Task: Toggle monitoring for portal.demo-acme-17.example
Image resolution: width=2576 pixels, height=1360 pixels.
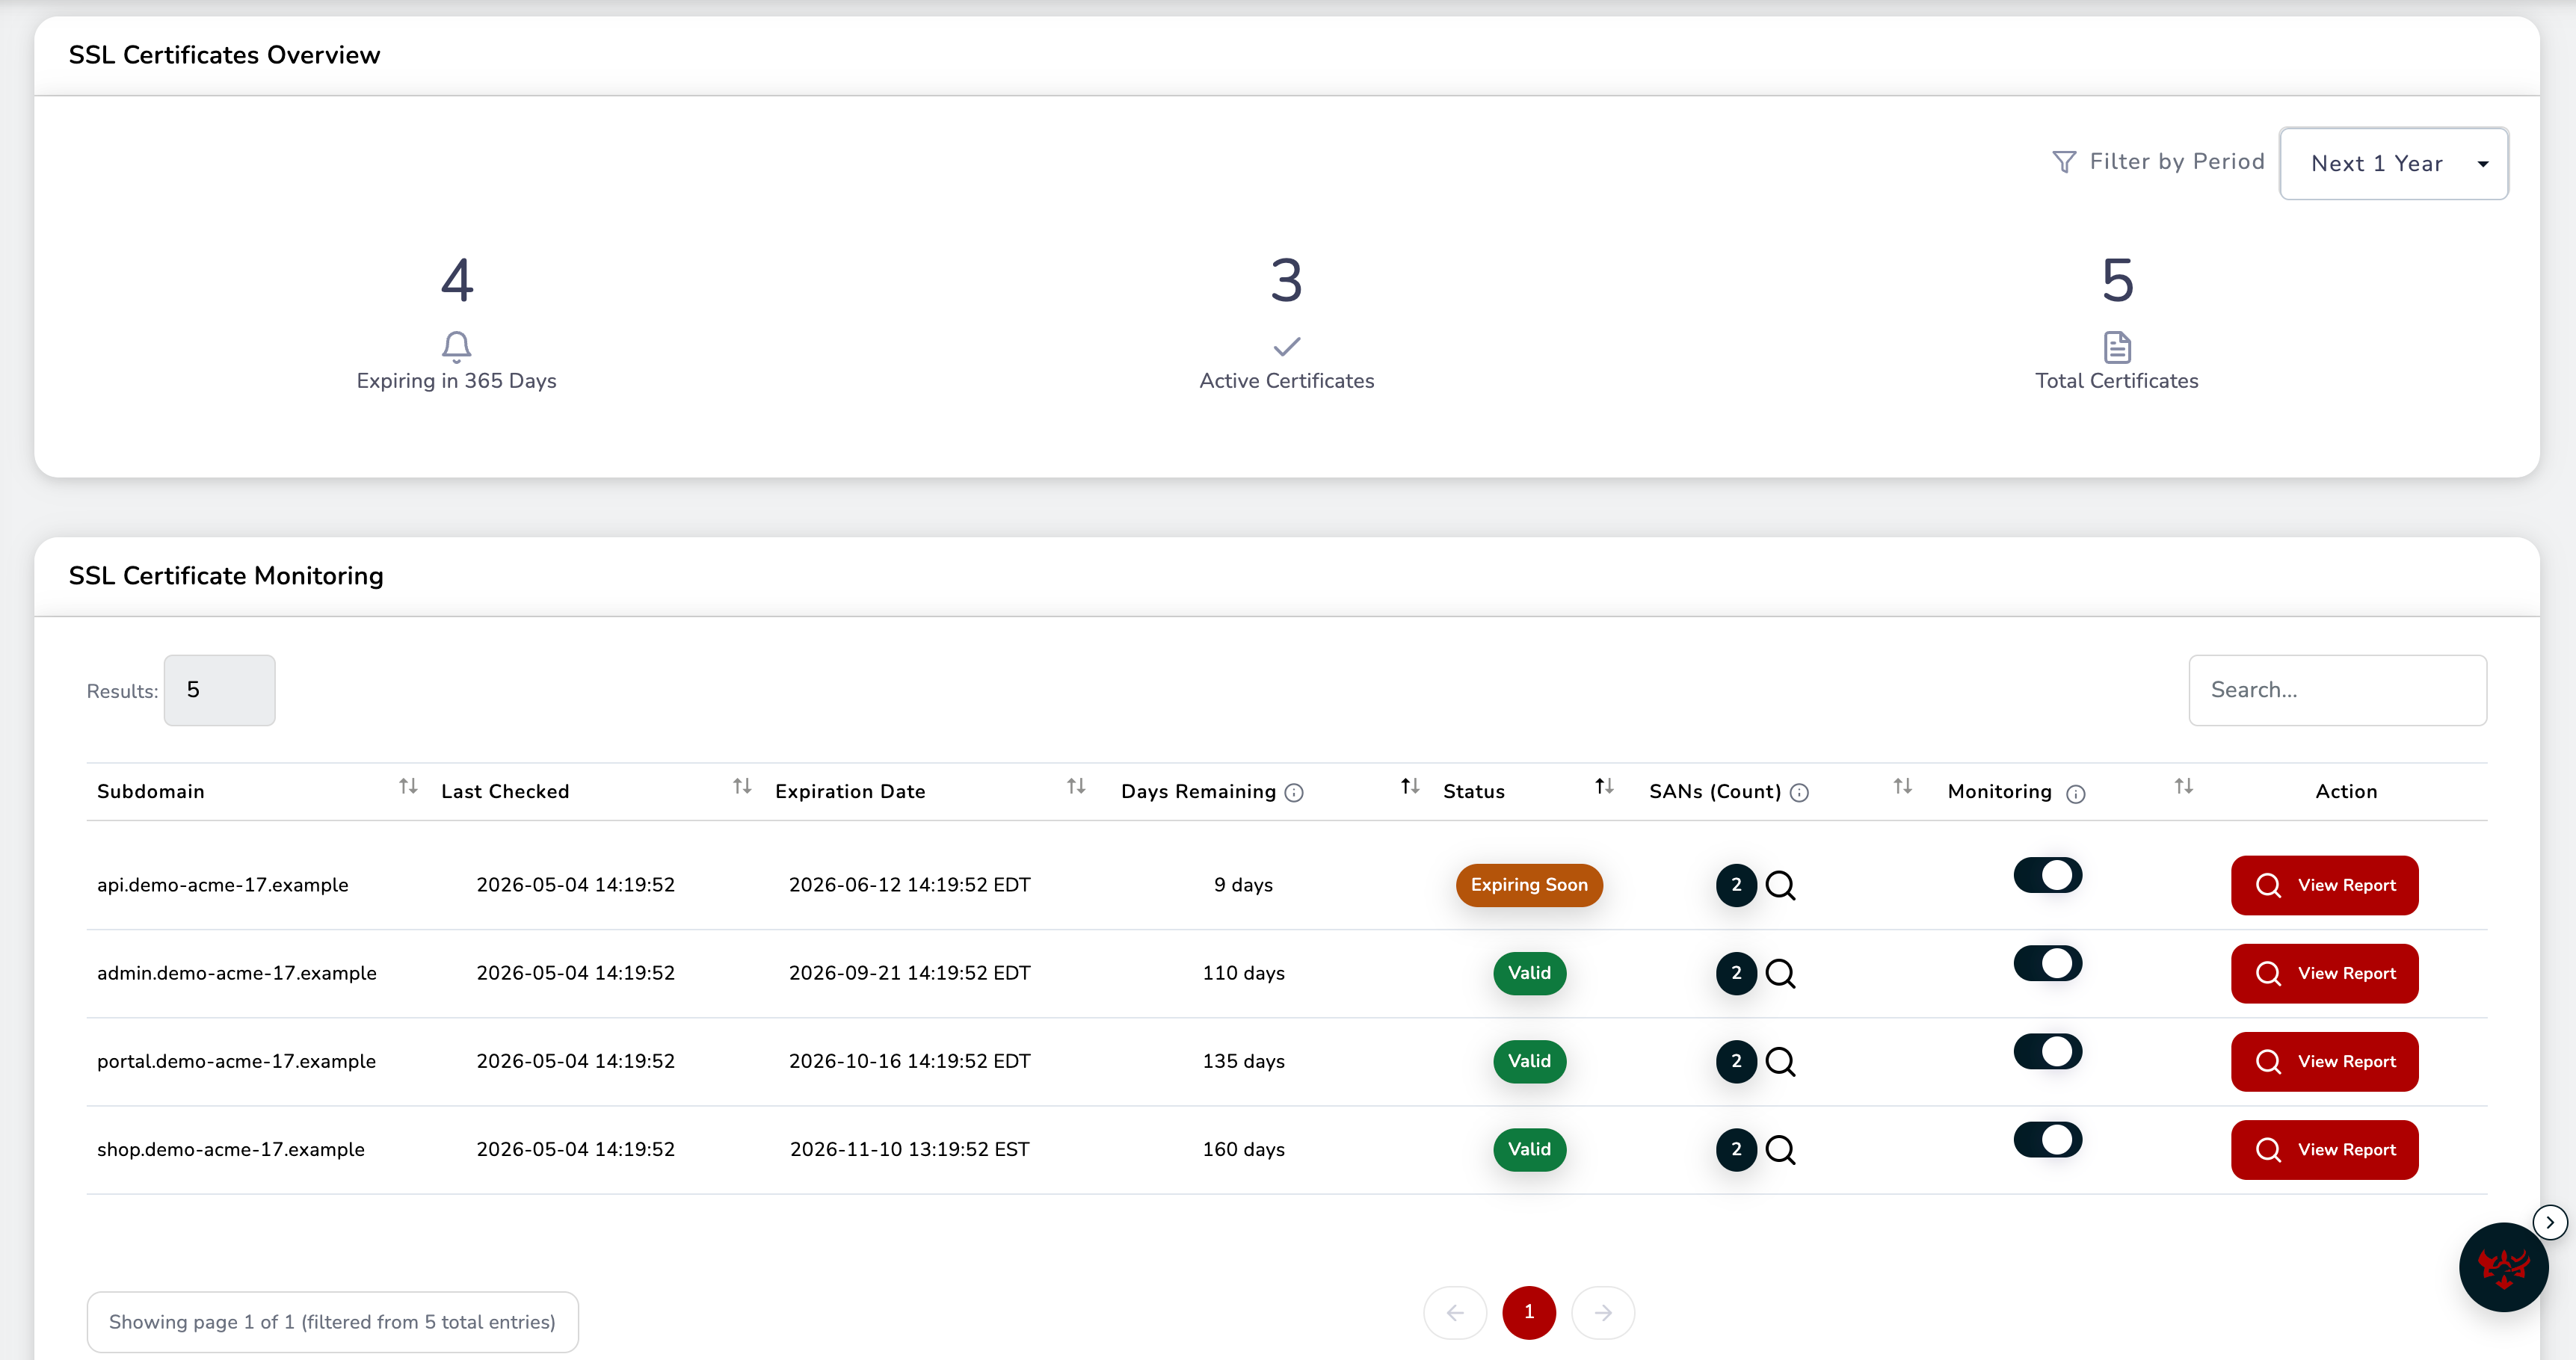Action: pyautogui.click(x=2048, y=1051)
